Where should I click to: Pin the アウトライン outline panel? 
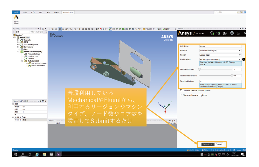tap(41, 29)
